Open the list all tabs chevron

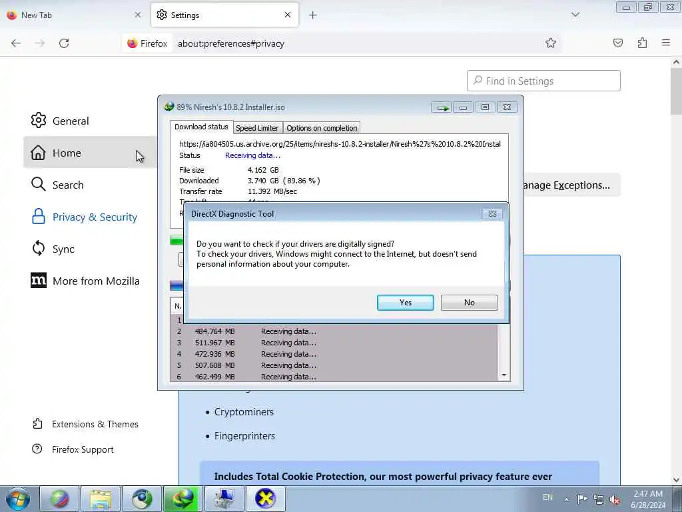point(575,15)
